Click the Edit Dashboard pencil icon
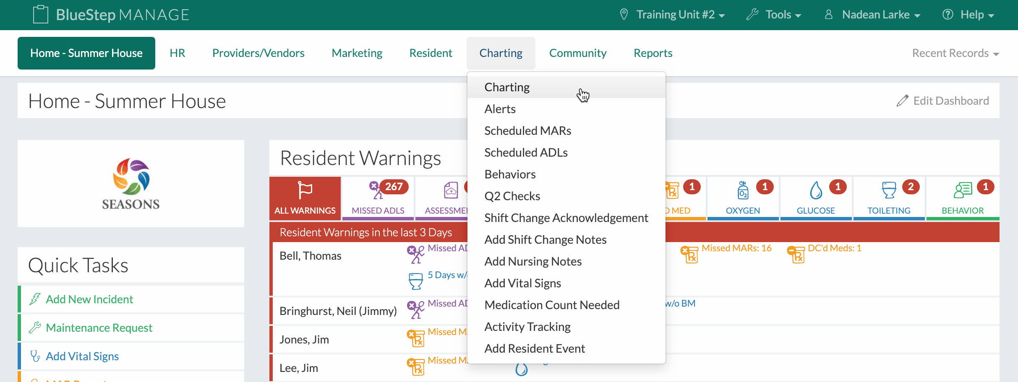Viewport: 1018px width, 382px height. point(903,101)
